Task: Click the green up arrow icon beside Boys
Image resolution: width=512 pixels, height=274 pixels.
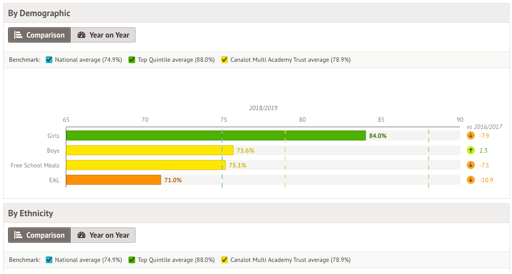Action: pyautogui.click(x=470, y=150)
